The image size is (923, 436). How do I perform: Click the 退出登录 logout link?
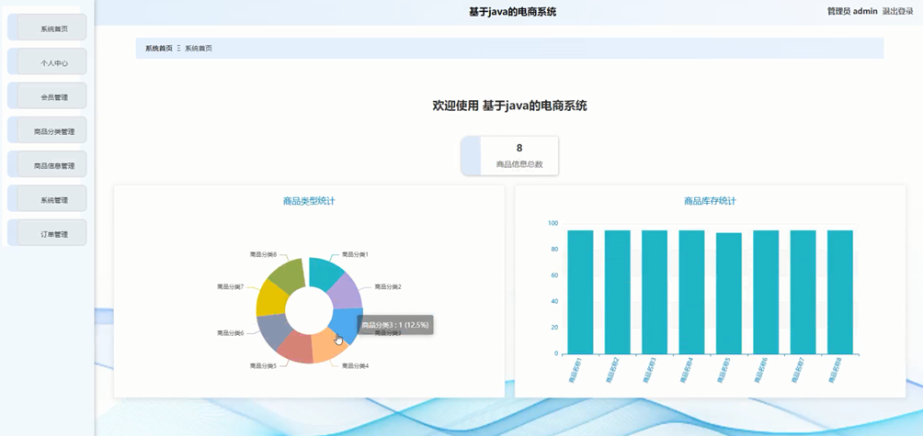click(x=897, y=12)
